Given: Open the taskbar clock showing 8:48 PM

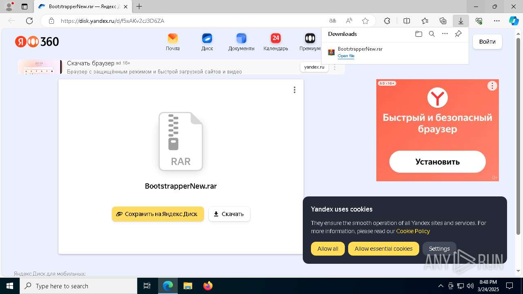Looking at the screenshot, I should click(488, 286).
